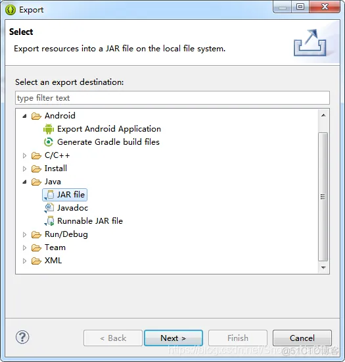The image size is (345, 362).
Task: Click the XML folder icon
Action: [36, 261]
